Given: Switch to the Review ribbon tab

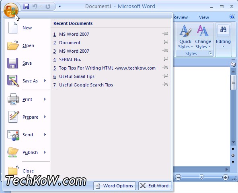Looking at the screenshot, I should point(181,17).
